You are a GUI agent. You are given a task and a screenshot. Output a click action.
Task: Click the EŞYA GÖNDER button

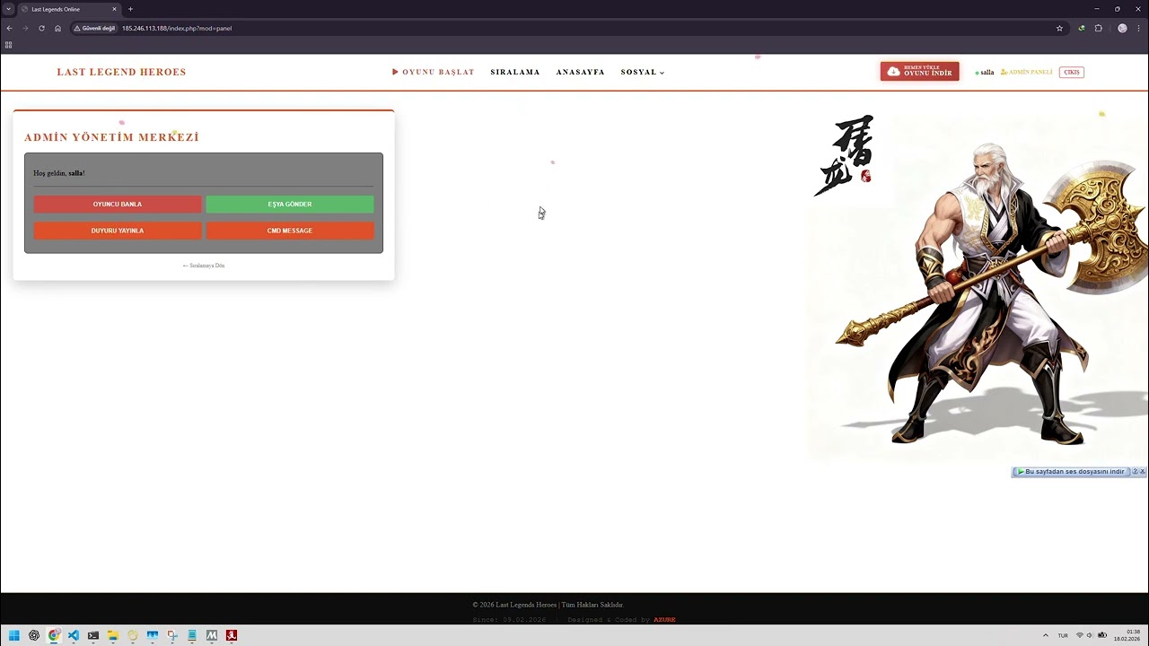(x=290, y=205)
